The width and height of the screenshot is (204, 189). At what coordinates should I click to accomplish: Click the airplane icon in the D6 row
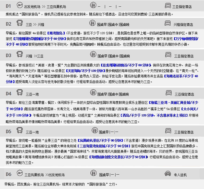[20, 174]
